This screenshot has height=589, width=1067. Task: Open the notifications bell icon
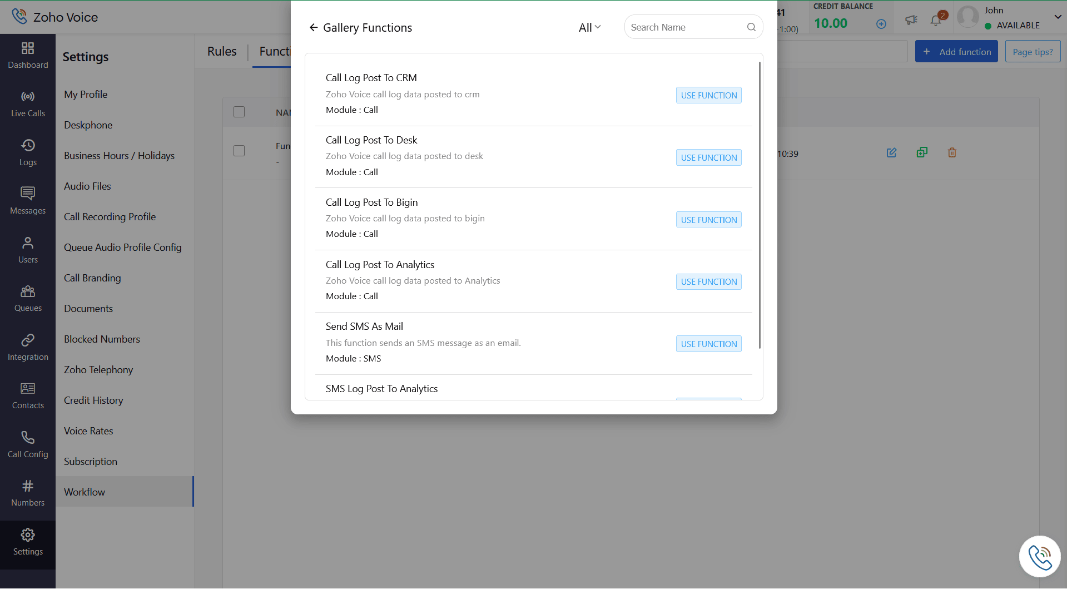coord(936,21)
